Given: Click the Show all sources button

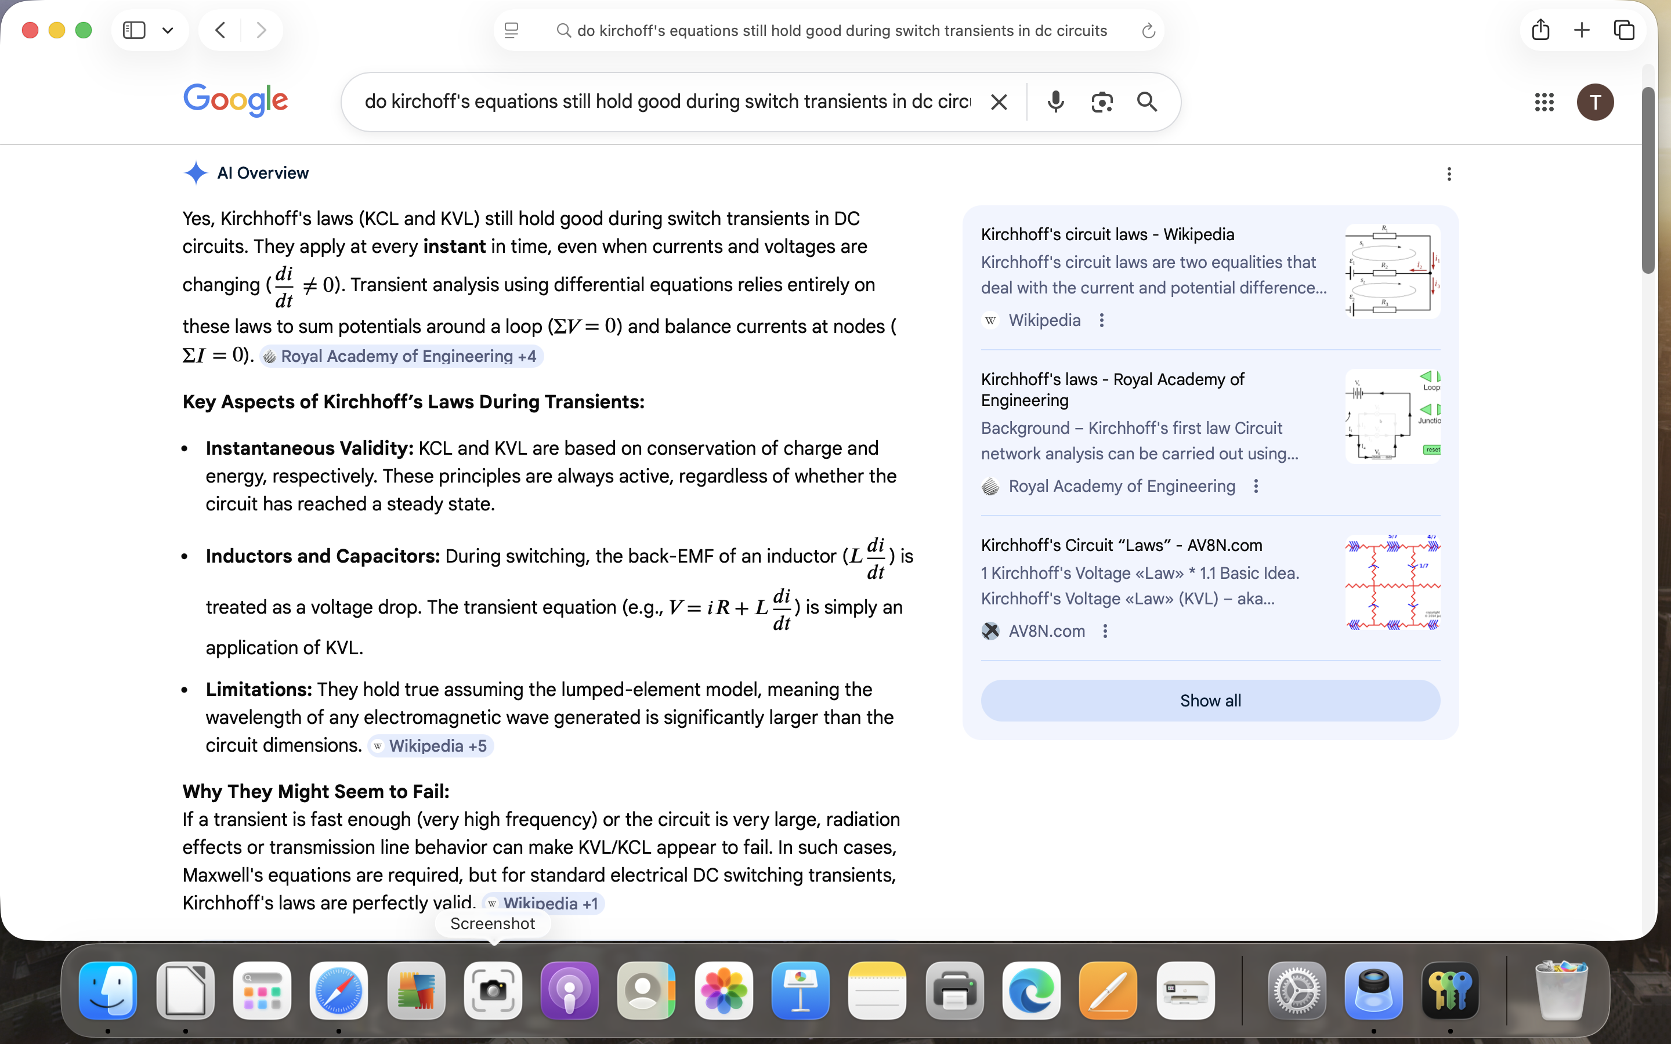Looking at the screenshot, I should [1210, 701].
